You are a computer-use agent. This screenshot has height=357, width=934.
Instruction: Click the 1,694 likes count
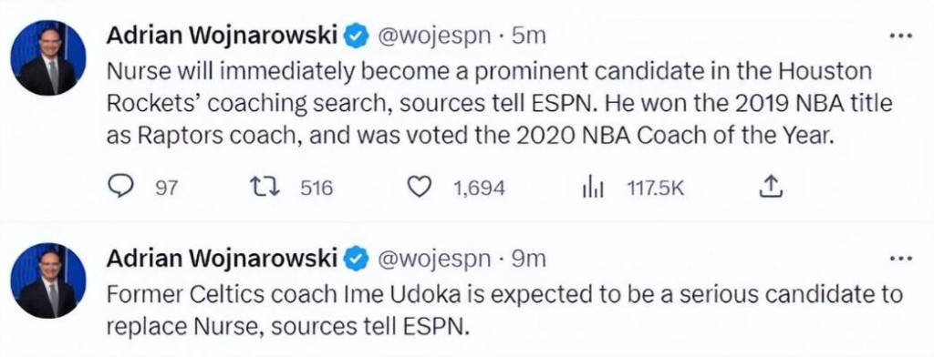479,189
